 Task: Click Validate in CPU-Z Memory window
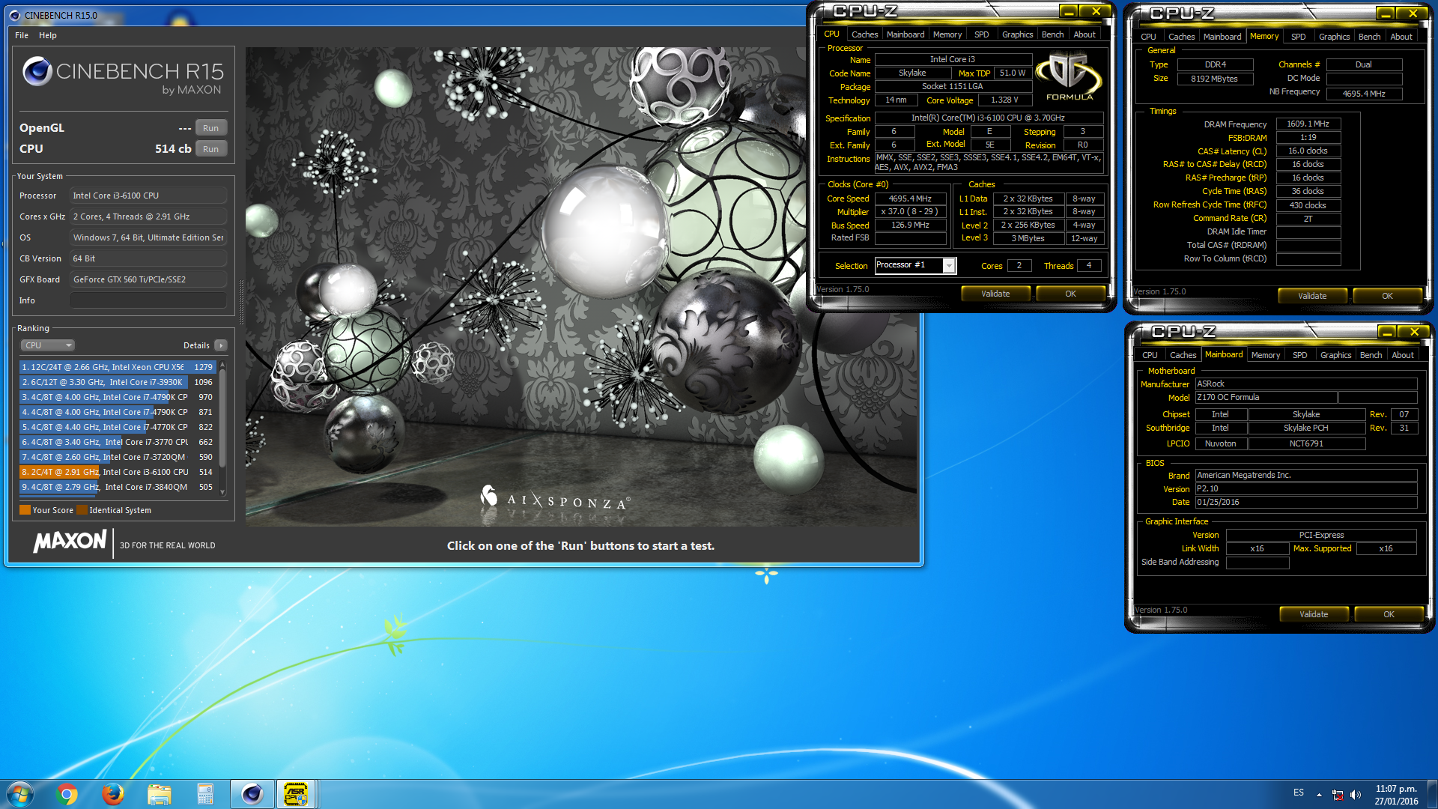(x=1312, y=296)
